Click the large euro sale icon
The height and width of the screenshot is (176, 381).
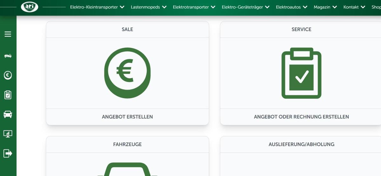(127, 73)
